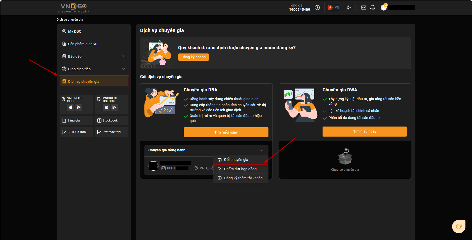Select Báo cáo in the sidebar

94,56
